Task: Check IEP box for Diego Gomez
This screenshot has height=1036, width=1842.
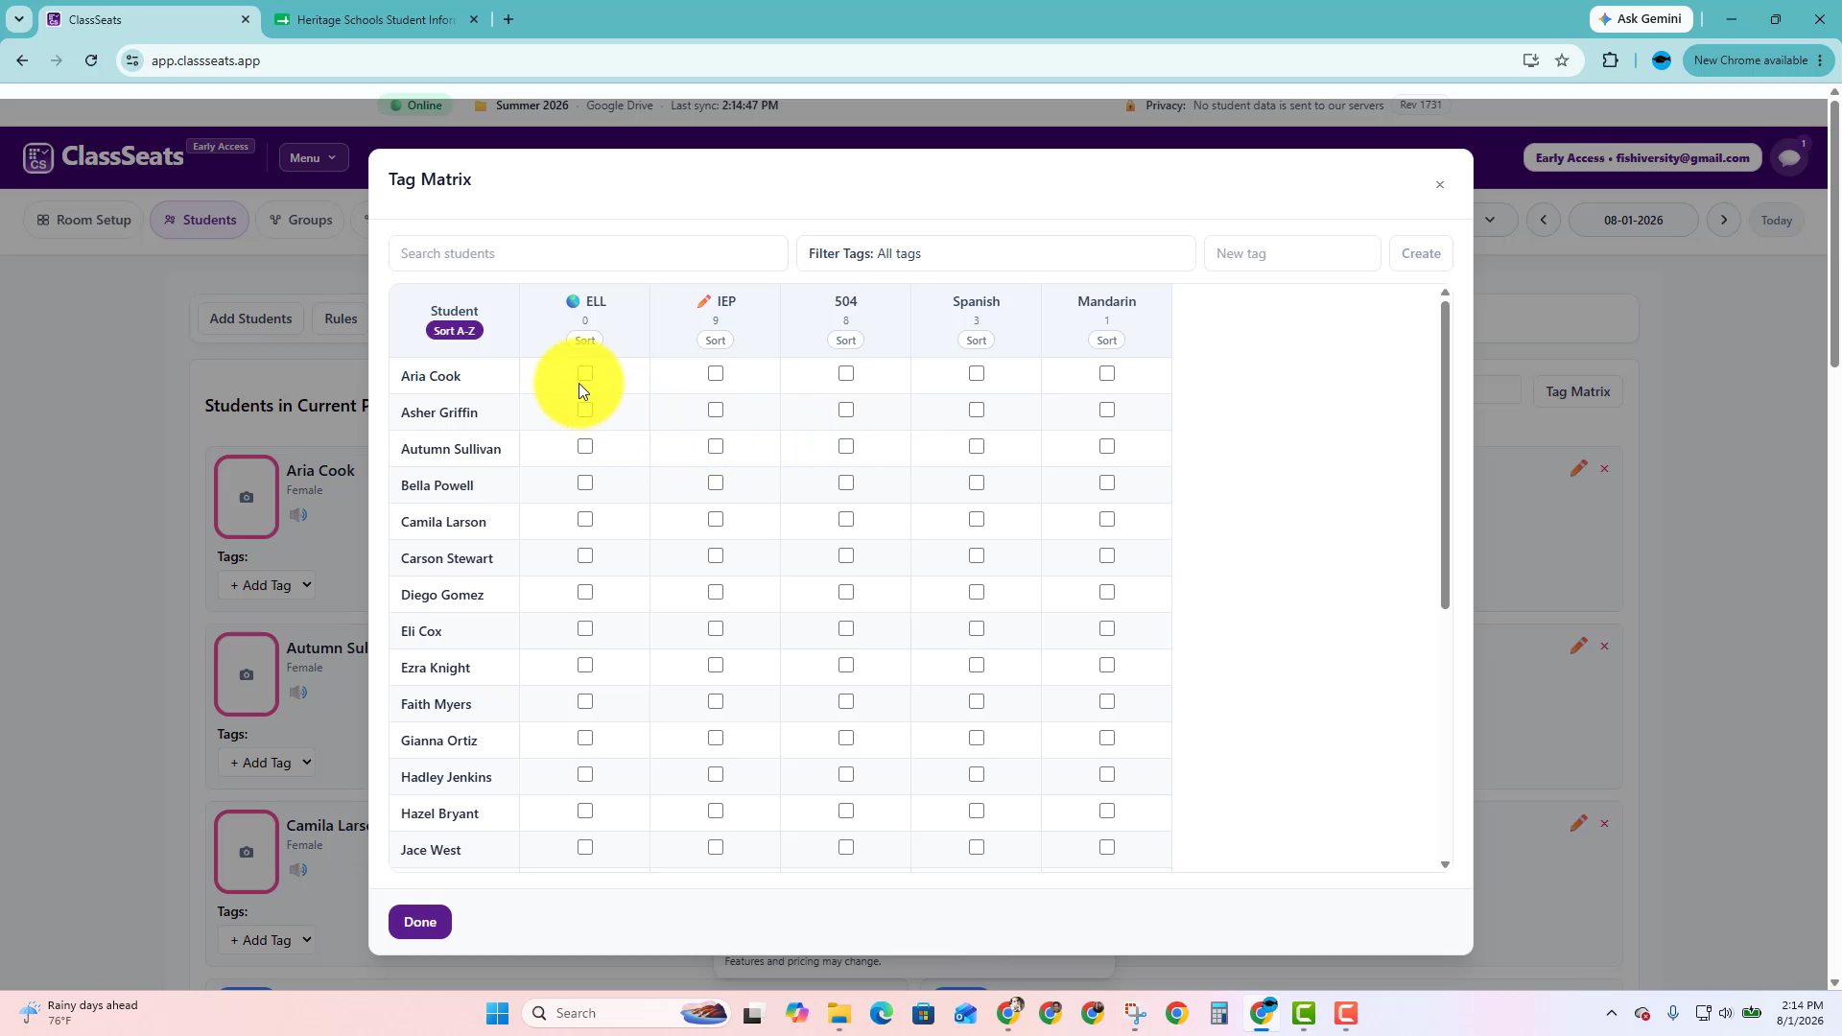Action: 716,592
